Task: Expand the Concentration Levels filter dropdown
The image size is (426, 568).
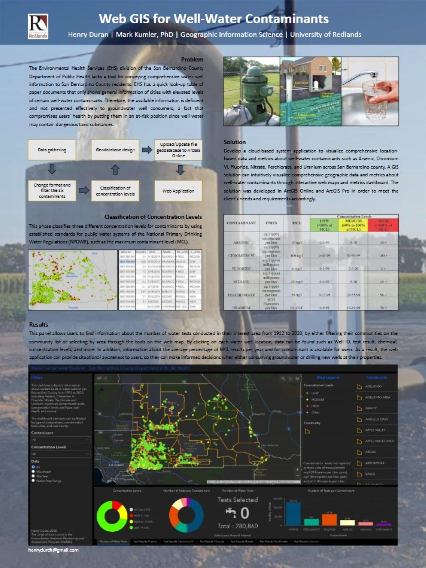Action: [60, 454]
